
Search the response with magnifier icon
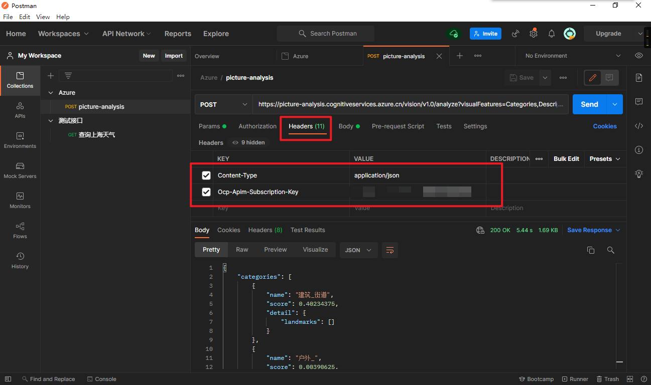[x=611, y=250]
